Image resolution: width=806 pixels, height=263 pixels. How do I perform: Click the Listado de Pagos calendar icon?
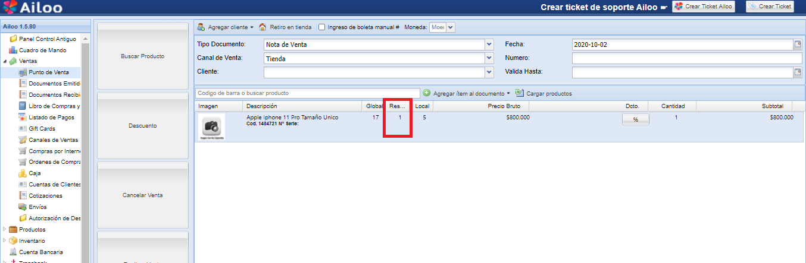tap(23, 117)
